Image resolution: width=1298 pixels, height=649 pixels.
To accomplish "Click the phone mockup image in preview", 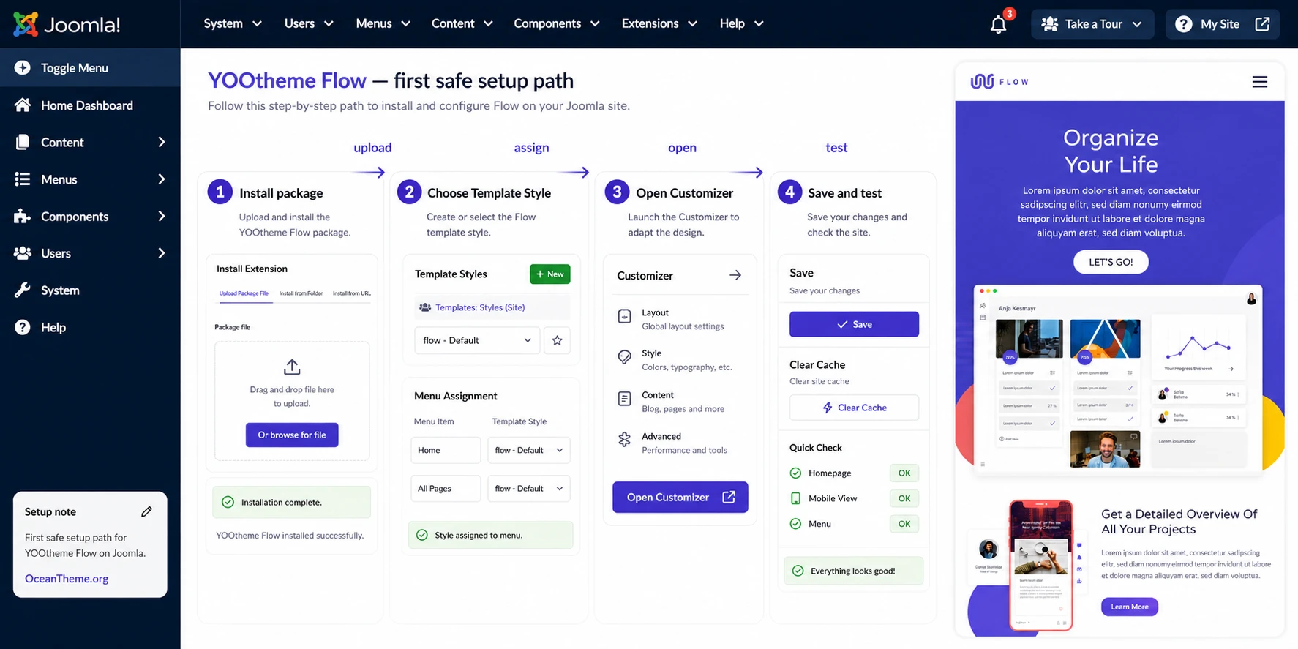I will (x=1040, y=565).
